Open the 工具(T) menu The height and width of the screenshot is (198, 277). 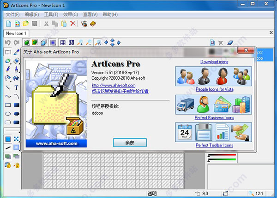[x=51, y=14]
